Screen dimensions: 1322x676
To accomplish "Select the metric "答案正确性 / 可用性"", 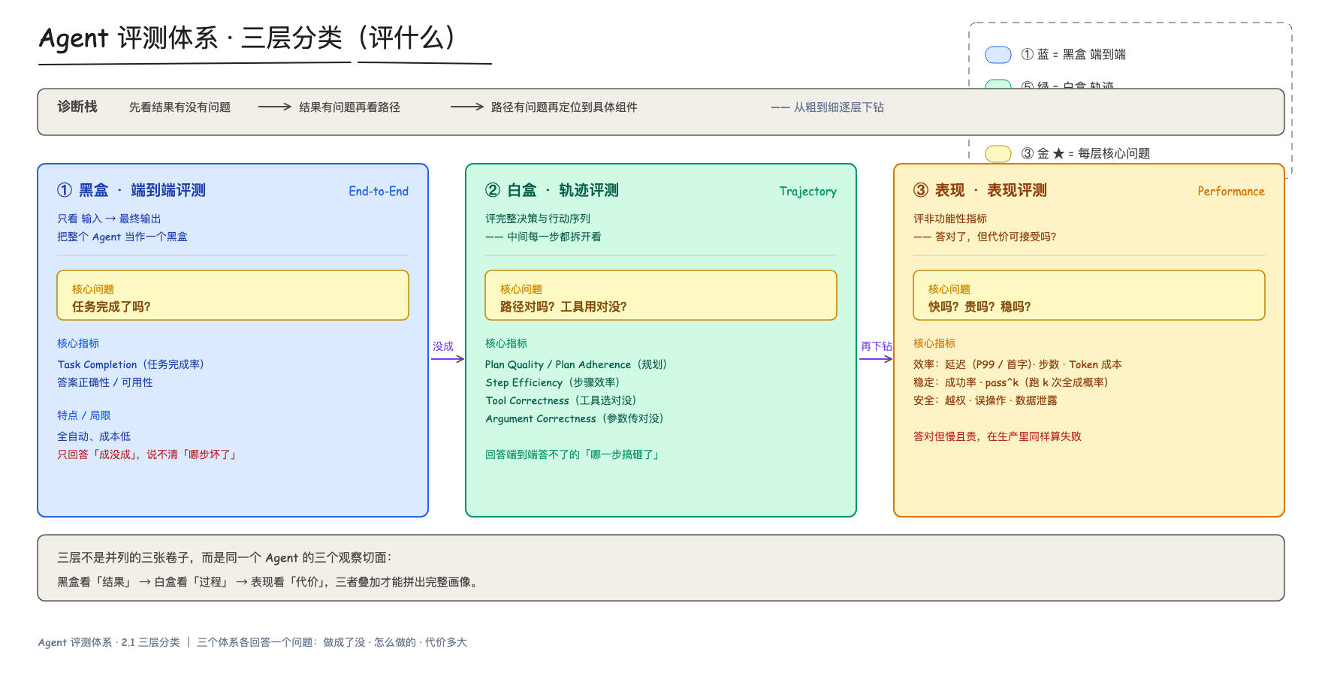I will coord(105,382).
